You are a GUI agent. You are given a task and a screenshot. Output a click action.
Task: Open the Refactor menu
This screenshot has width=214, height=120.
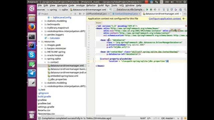coord(91,6)
